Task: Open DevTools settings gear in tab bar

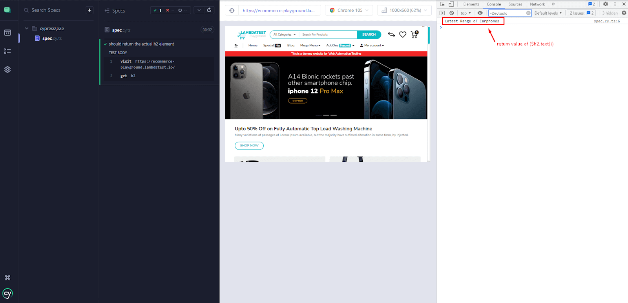Action: [606, 4]
